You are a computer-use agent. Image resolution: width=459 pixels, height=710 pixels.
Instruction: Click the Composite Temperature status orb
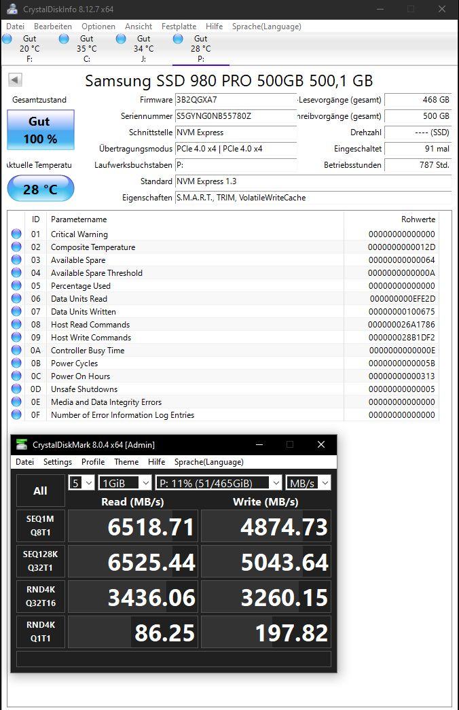point(16,247)
